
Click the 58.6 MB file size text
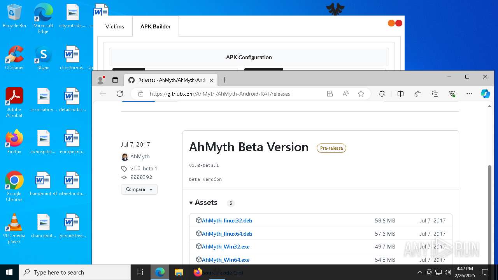pyautogui.click(x=385, y=220)
